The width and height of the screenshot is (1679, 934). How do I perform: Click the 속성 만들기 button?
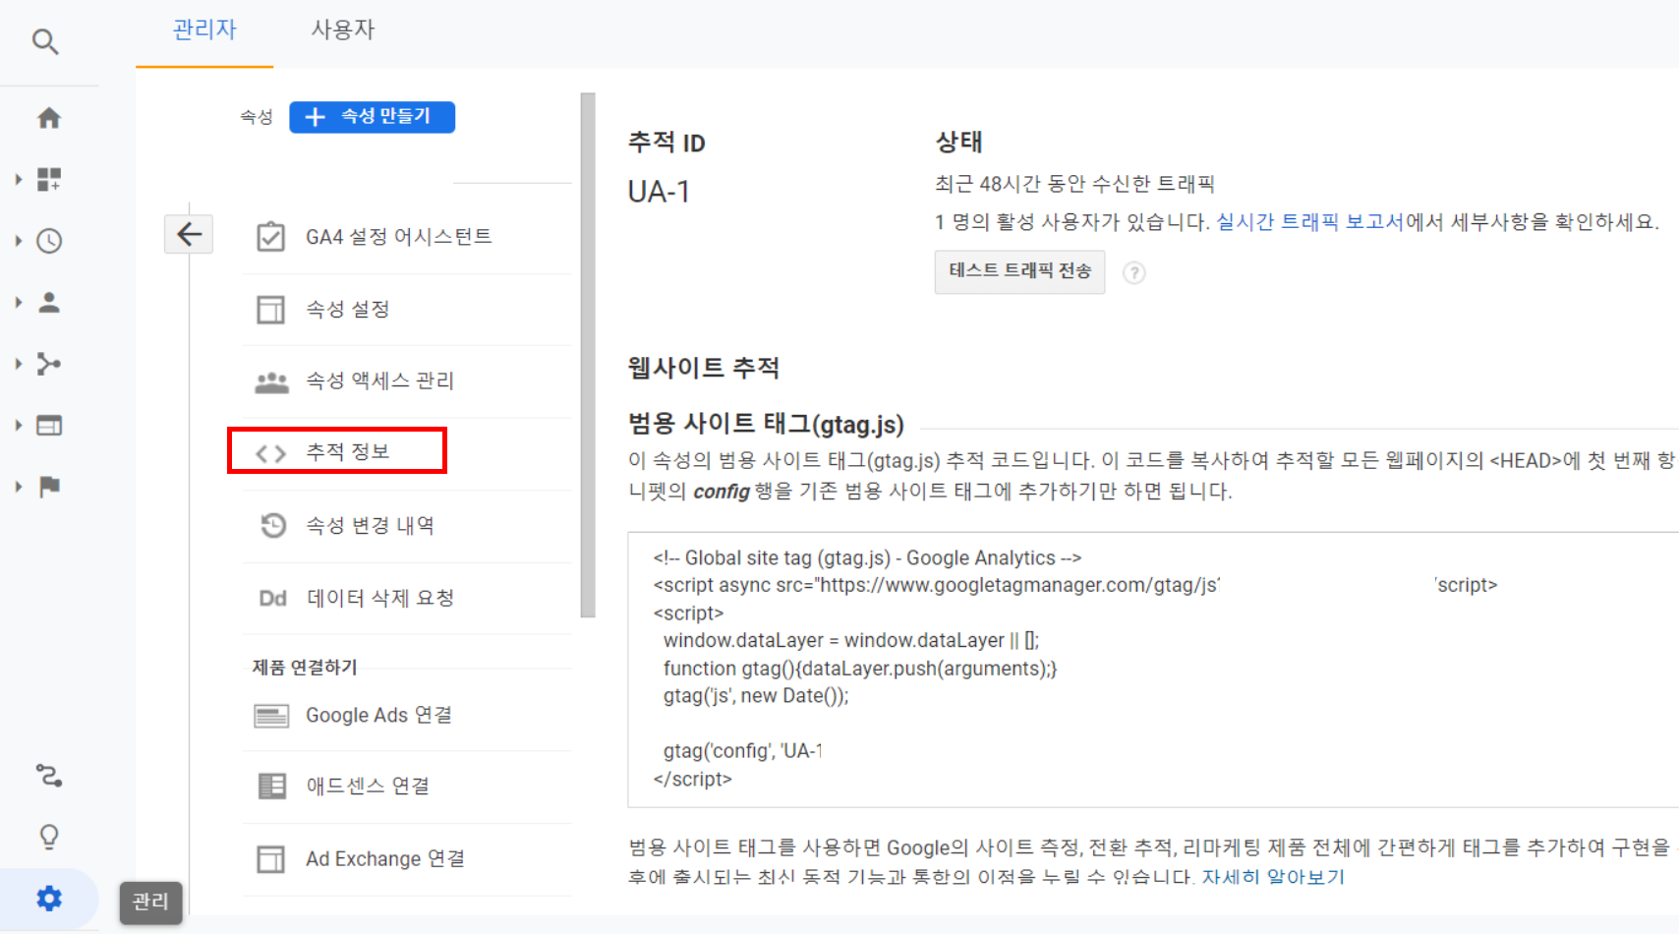[x=372, y=117]
